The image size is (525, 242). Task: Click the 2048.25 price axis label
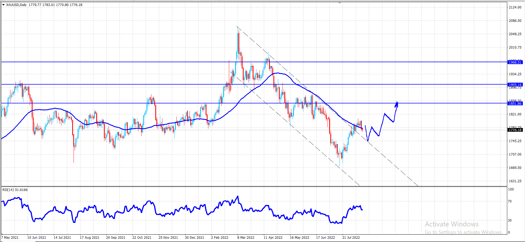(x=515, y=34)
